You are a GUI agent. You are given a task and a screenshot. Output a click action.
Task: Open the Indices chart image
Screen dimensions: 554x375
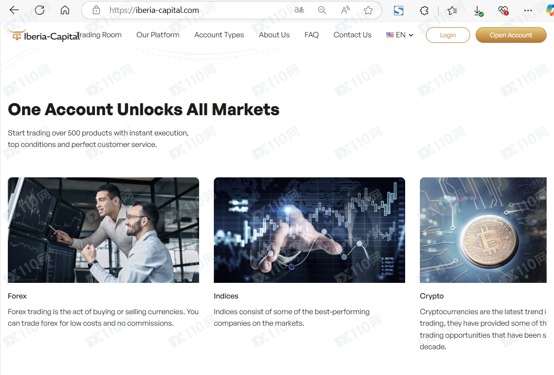309,230
